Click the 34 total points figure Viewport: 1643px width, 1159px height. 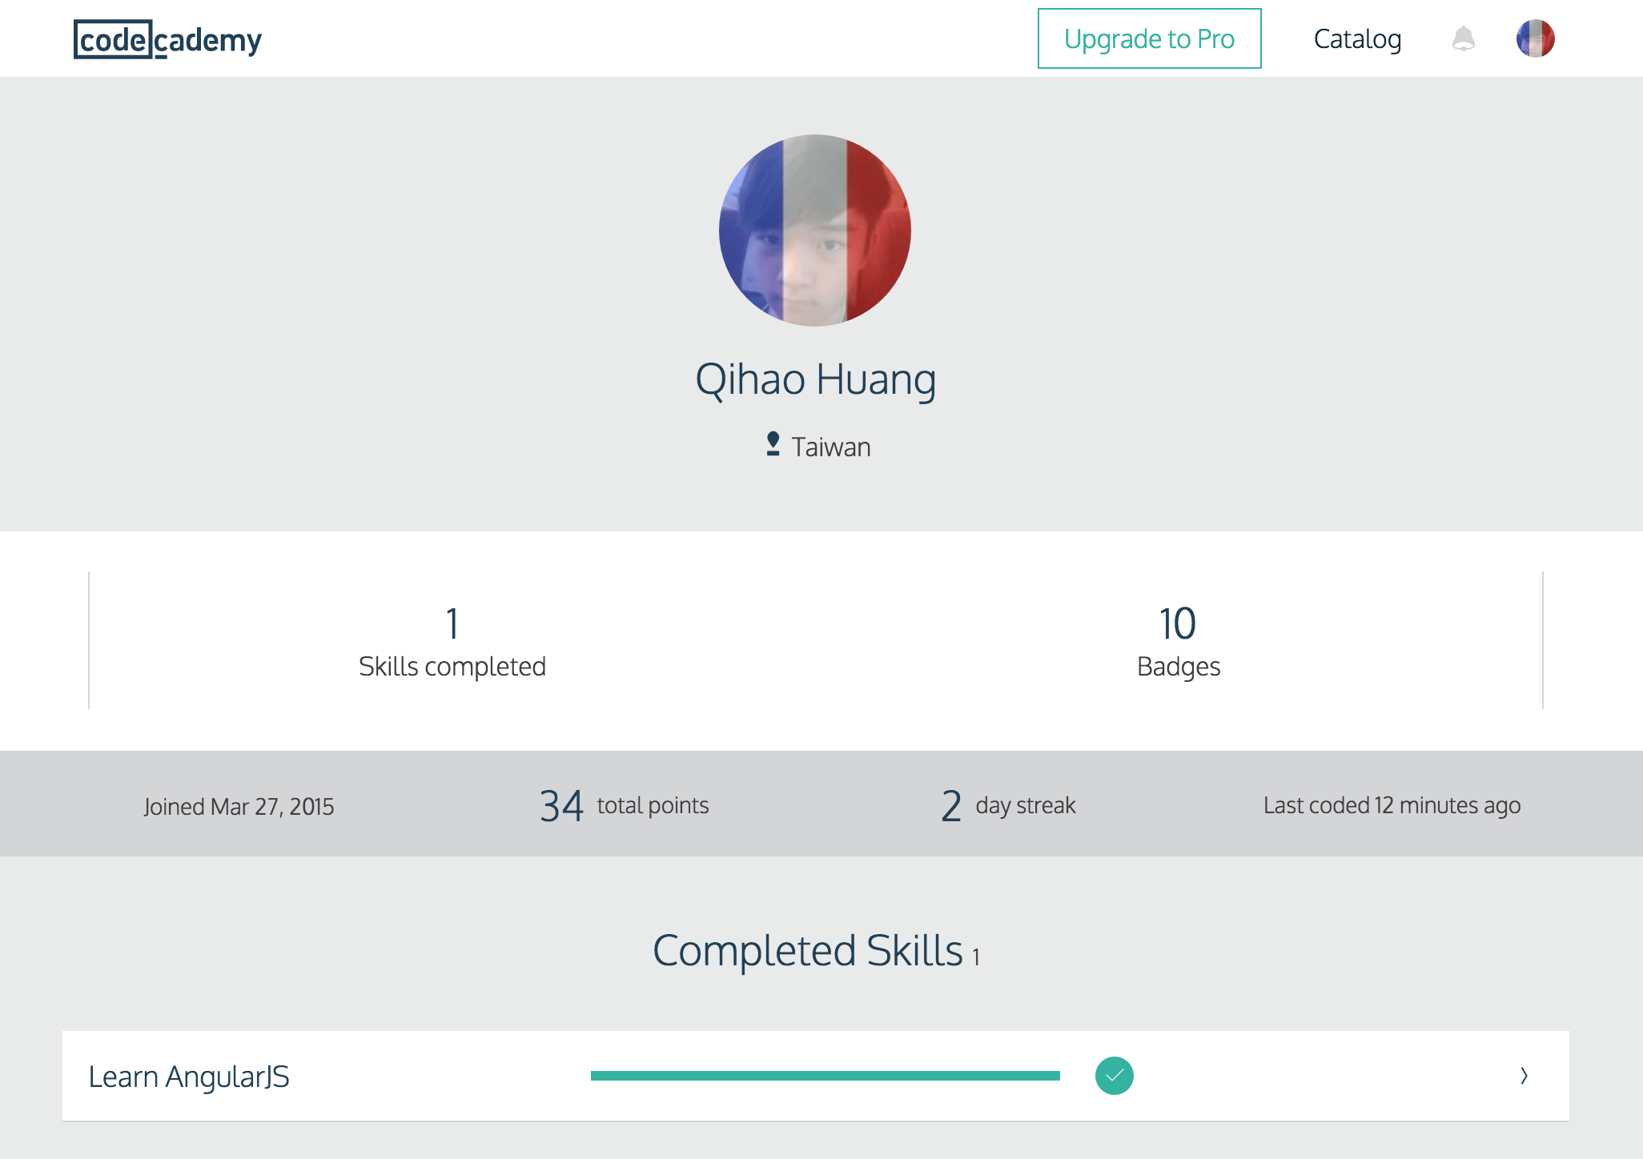click(x=561, y=805)
